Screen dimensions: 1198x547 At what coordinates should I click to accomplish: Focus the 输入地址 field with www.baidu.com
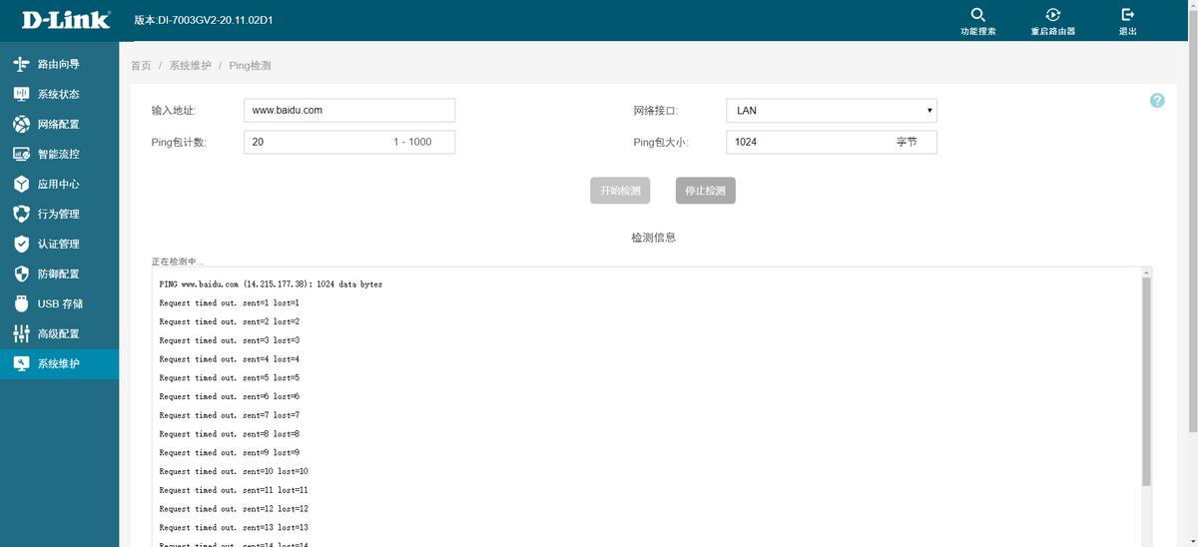(x=349, y=111)
